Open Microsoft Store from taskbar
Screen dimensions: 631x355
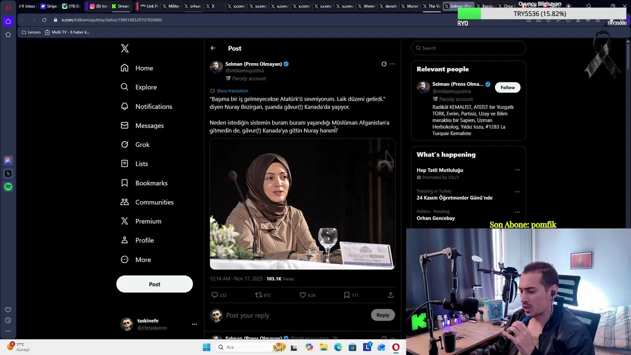click(x=352, y=348)
